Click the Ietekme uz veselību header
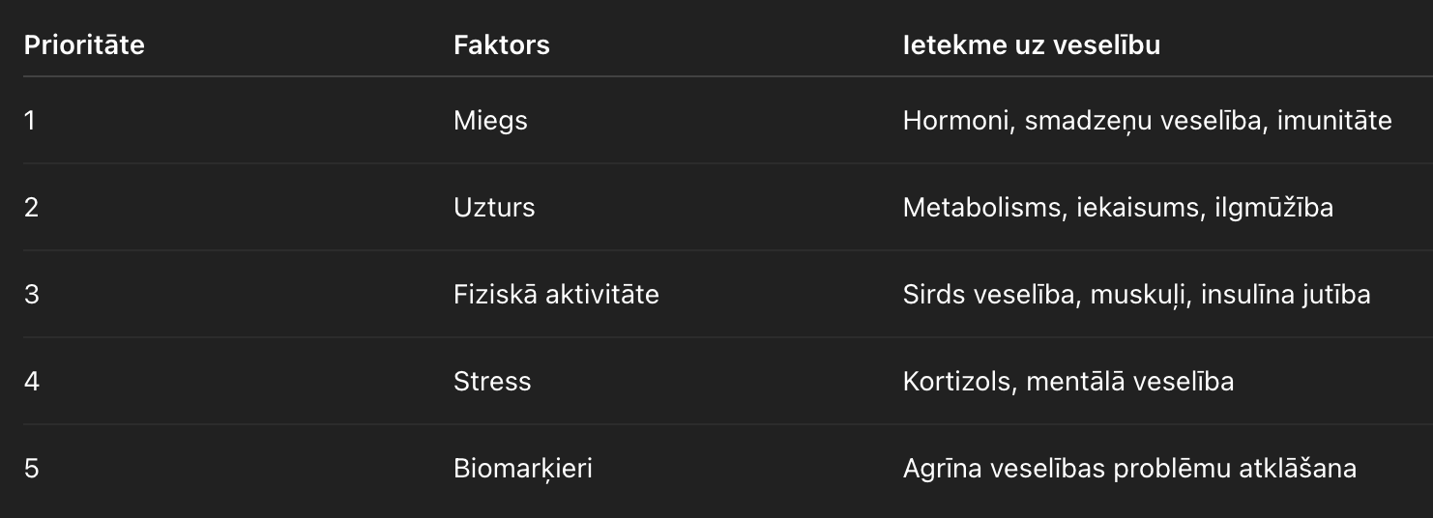The height and width of the screenshot is (518, 1433). (1031, 44)
